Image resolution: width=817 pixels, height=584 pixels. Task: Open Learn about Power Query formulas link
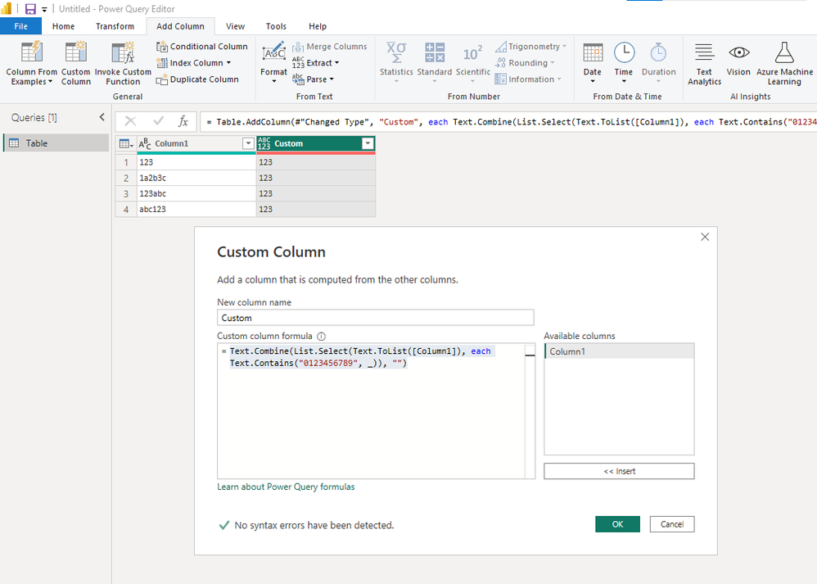[286, 487]
